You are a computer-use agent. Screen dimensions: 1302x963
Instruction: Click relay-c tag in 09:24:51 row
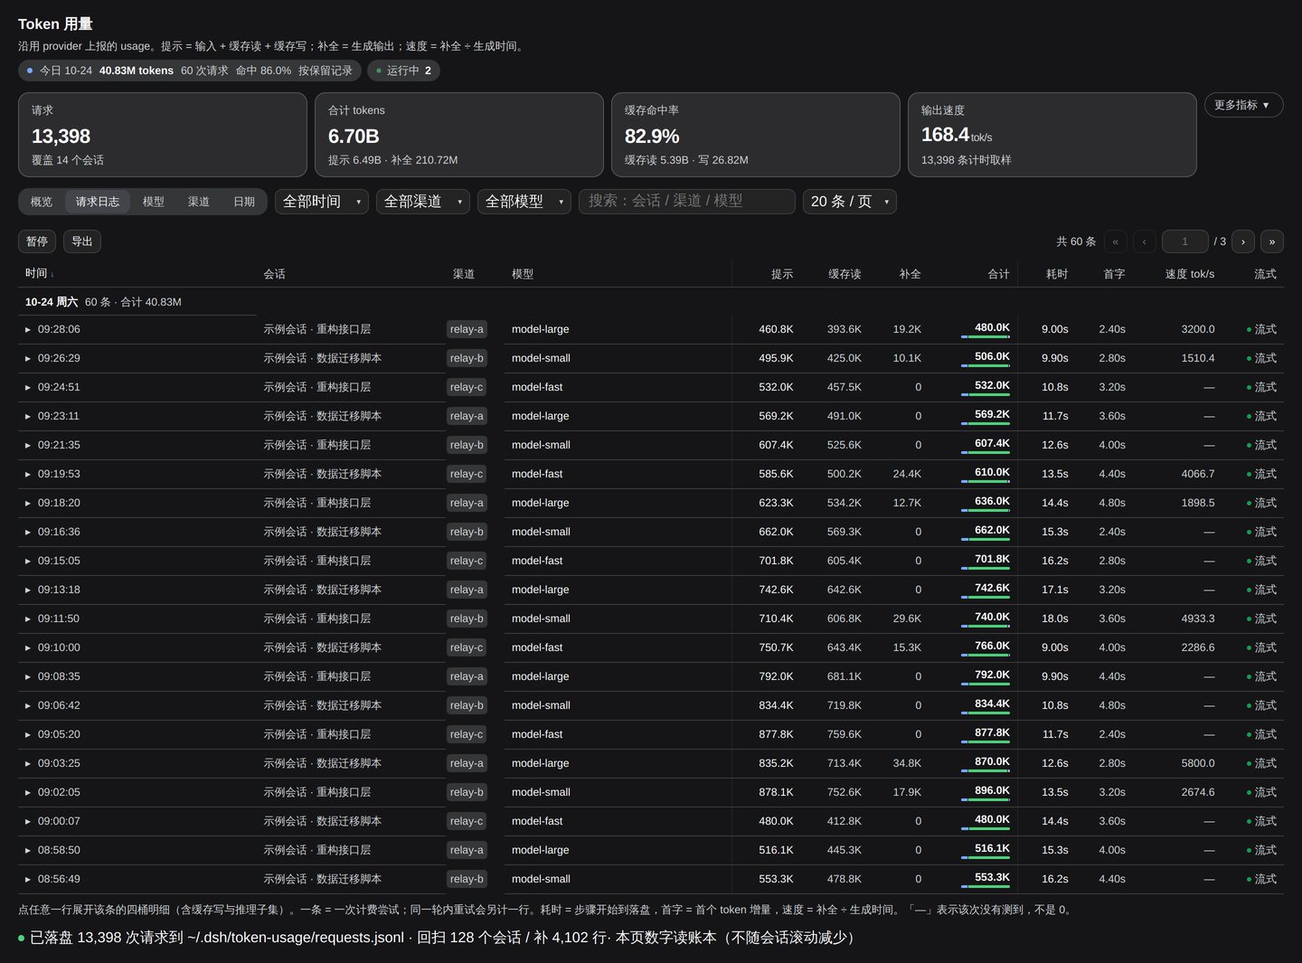[467, 387]
